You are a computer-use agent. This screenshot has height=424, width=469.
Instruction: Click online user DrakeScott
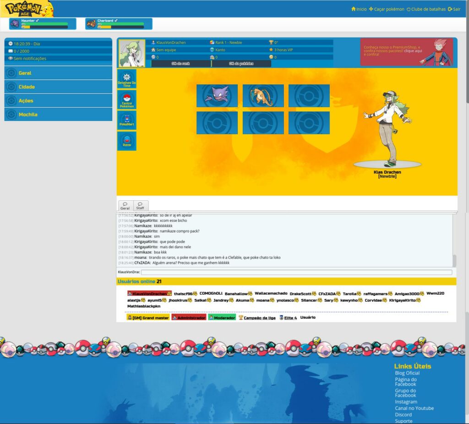click(303, 294)
